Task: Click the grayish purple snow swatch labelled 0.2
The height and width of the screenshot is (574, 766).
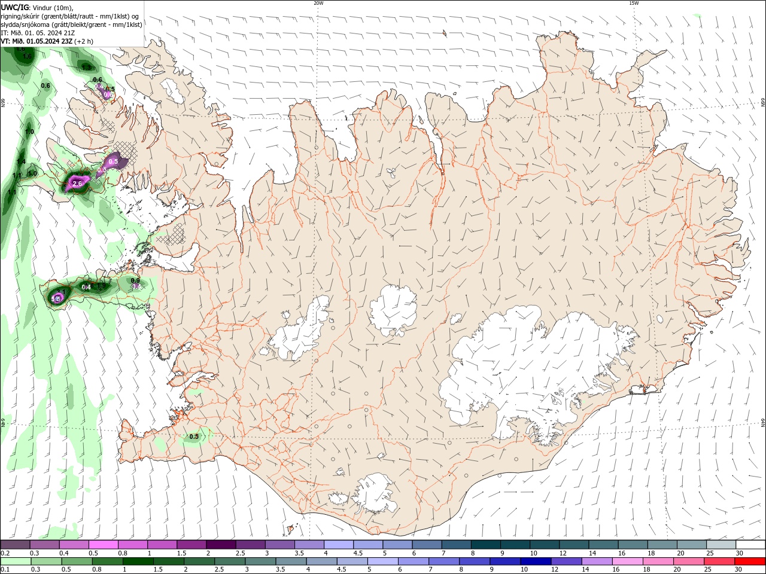Action: pos(16,545)
